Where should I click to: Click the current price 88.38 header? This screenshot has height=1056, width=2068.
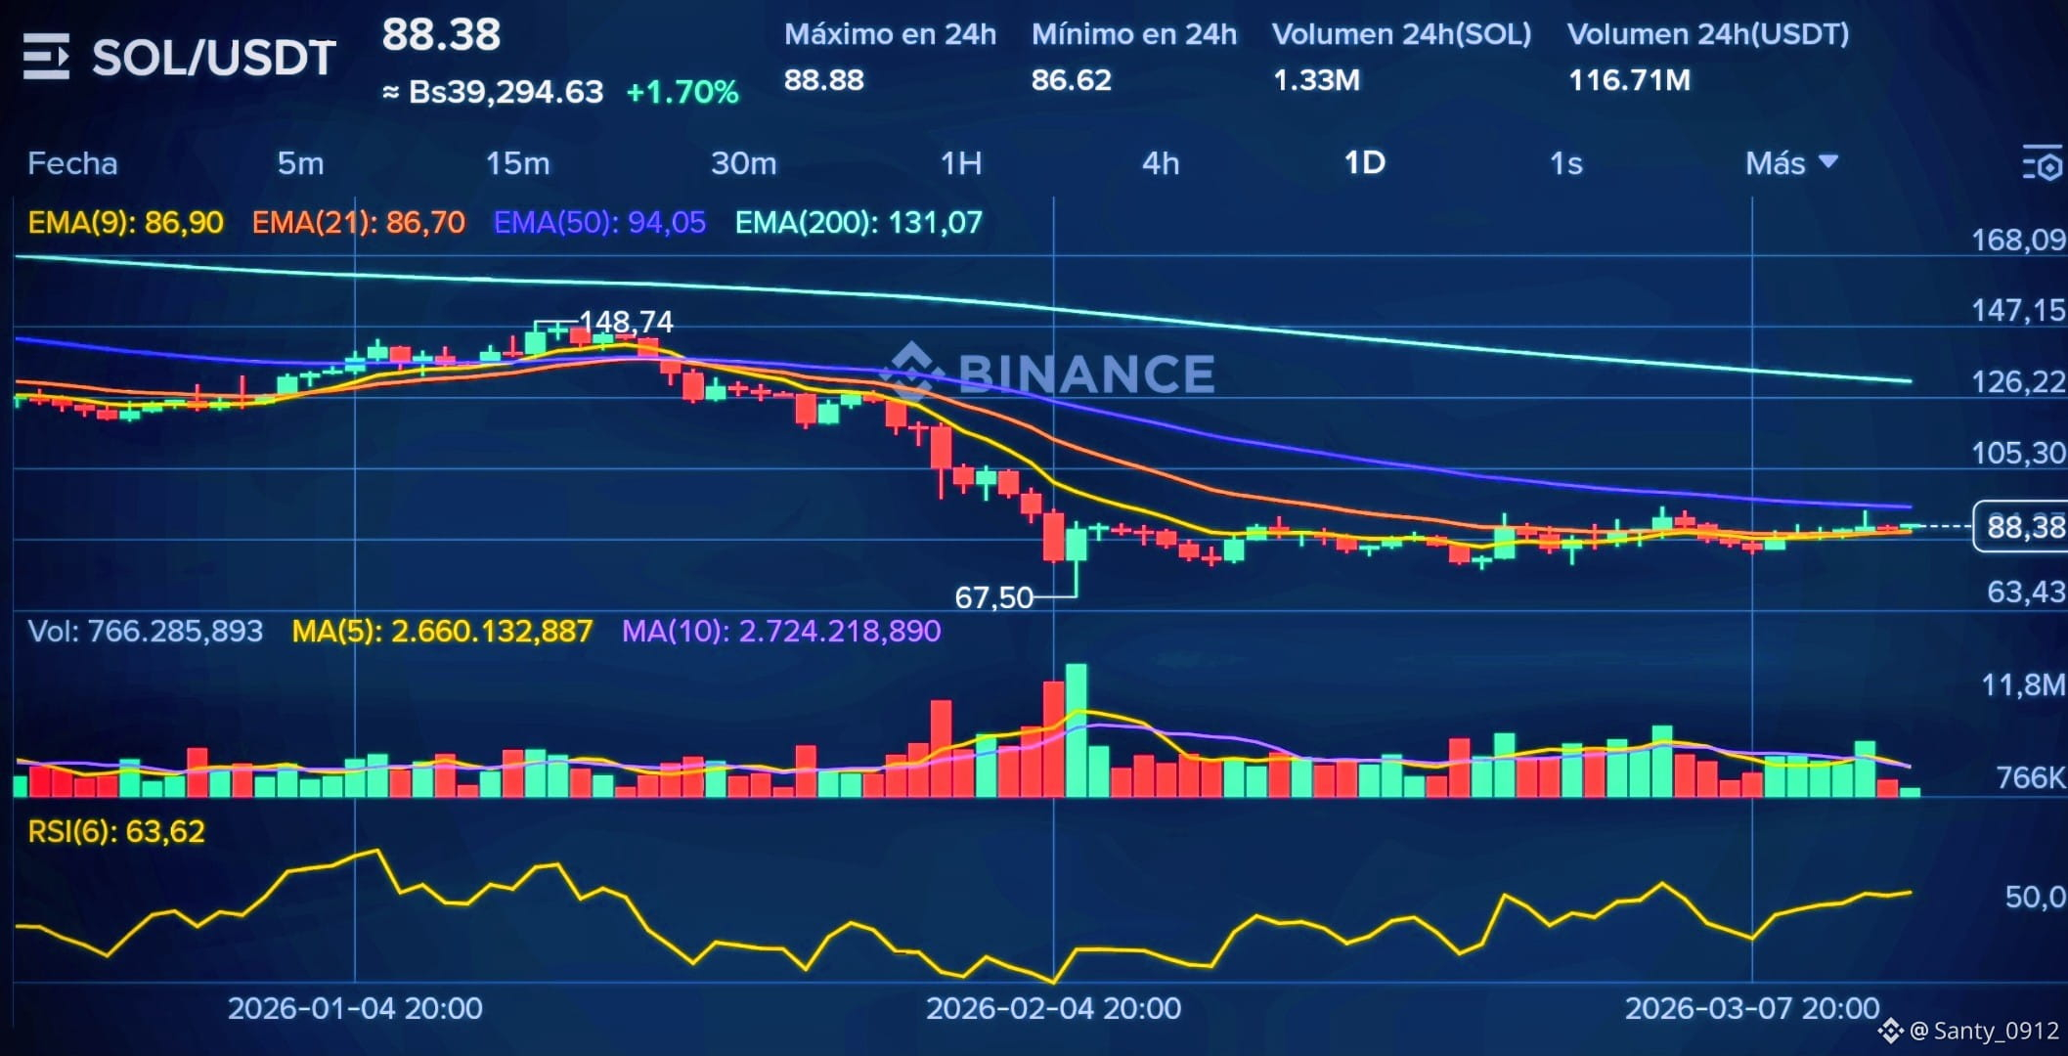click(441, 35)
